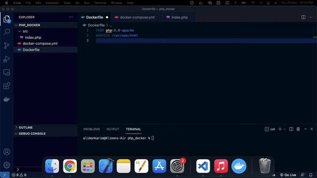Screen dimensions: 317x178
Task: Split the terminal panel
Action: pyautogui.click(x=291, y=129)
